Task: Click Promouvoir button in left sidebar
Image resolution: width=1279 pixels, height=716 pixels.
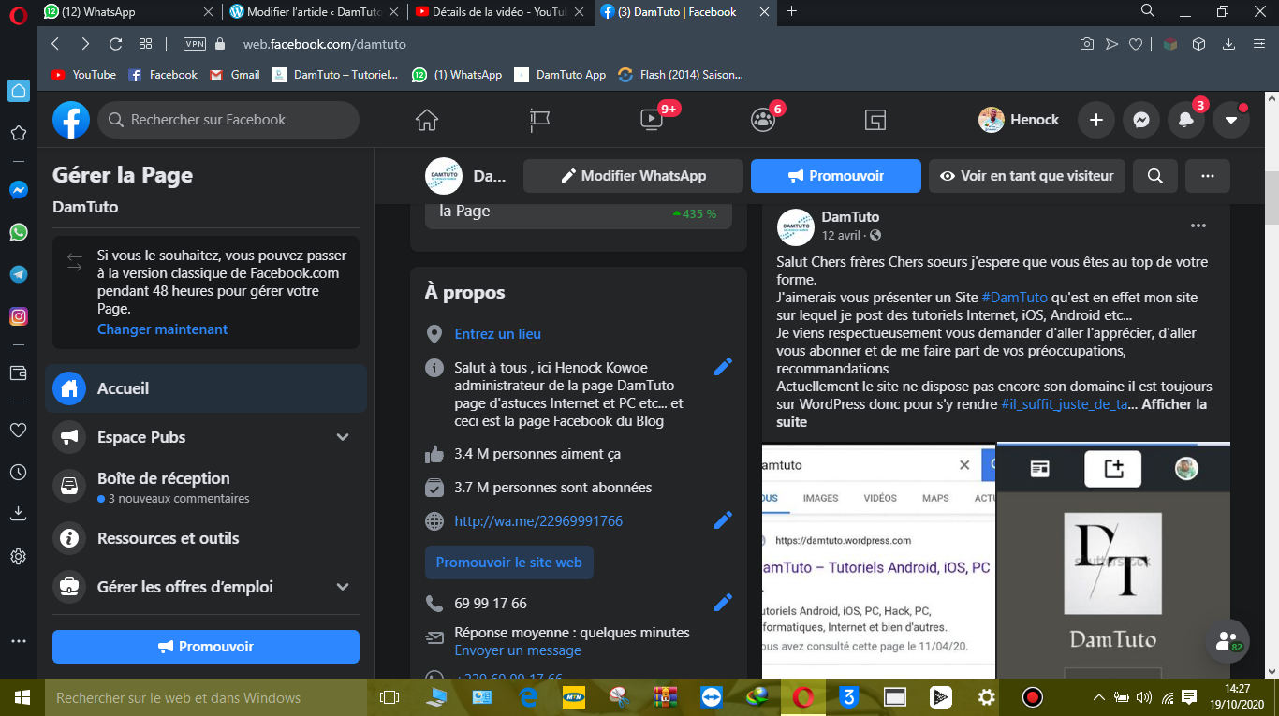Action: point(206,647)
